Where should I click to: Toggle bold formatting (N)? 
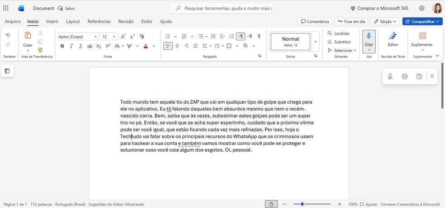(x=62, y=46)
